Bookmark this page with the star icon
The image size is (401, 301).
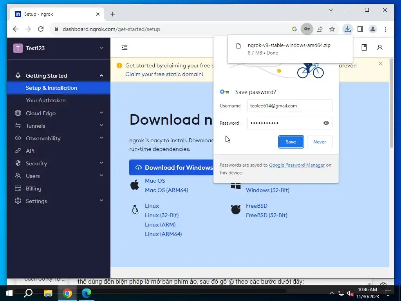332,29
